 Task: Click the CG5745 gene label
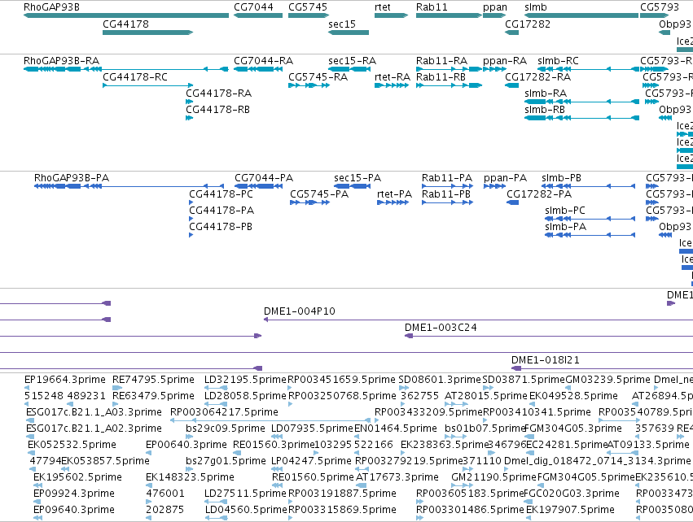[x=308, y=7]
